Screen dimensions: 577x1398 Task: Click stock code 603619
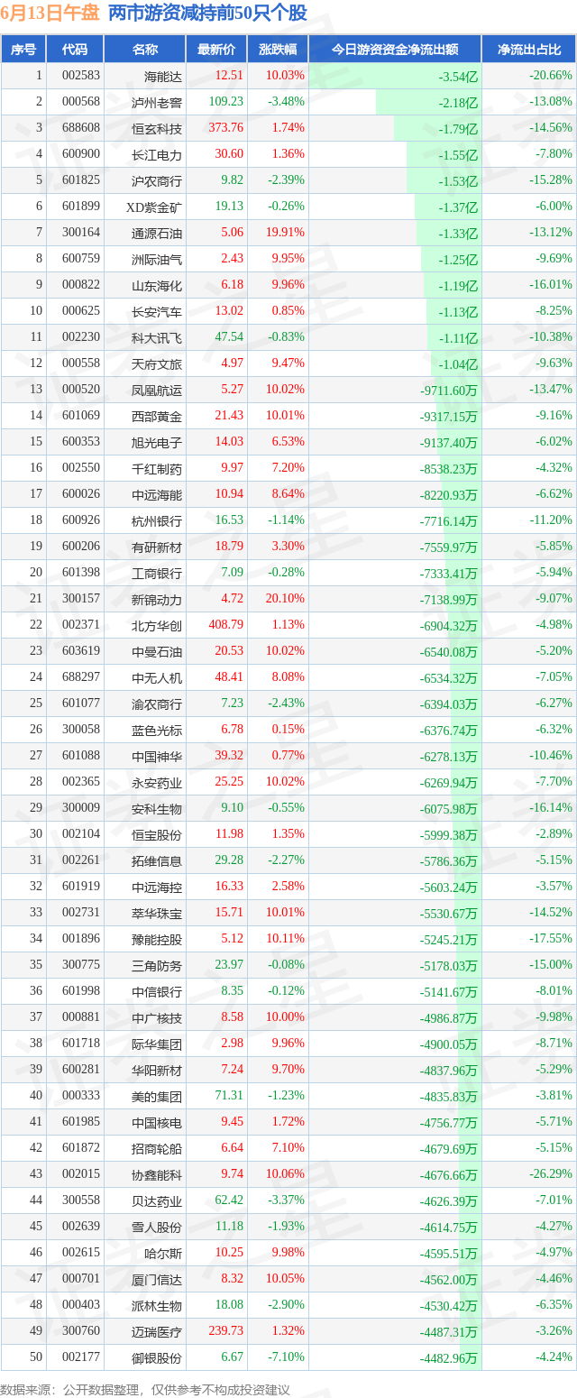(x=81, y=651)
